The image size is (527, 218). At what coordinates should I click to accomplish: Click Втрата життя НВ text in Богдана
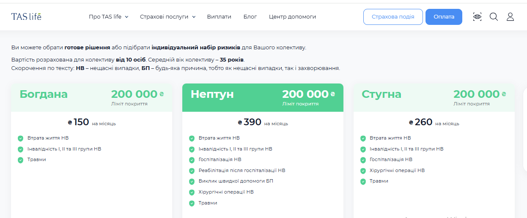point(48,138)
